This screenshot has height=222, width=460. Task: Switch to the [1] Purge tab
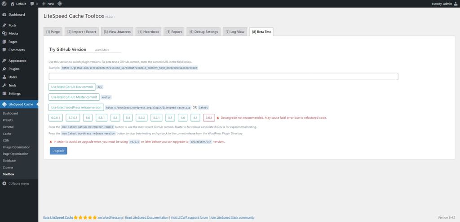tap(53, 32)
